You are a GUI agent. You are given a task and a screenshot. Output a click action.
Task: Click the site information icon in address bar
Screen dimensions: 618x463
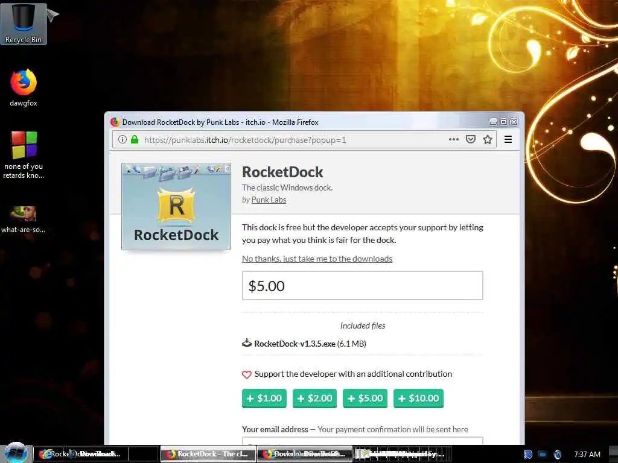(x=123, y=139)
